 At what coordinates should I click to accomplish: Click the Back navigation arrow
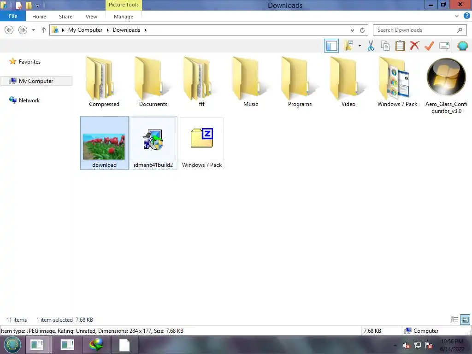pos(9,30)
